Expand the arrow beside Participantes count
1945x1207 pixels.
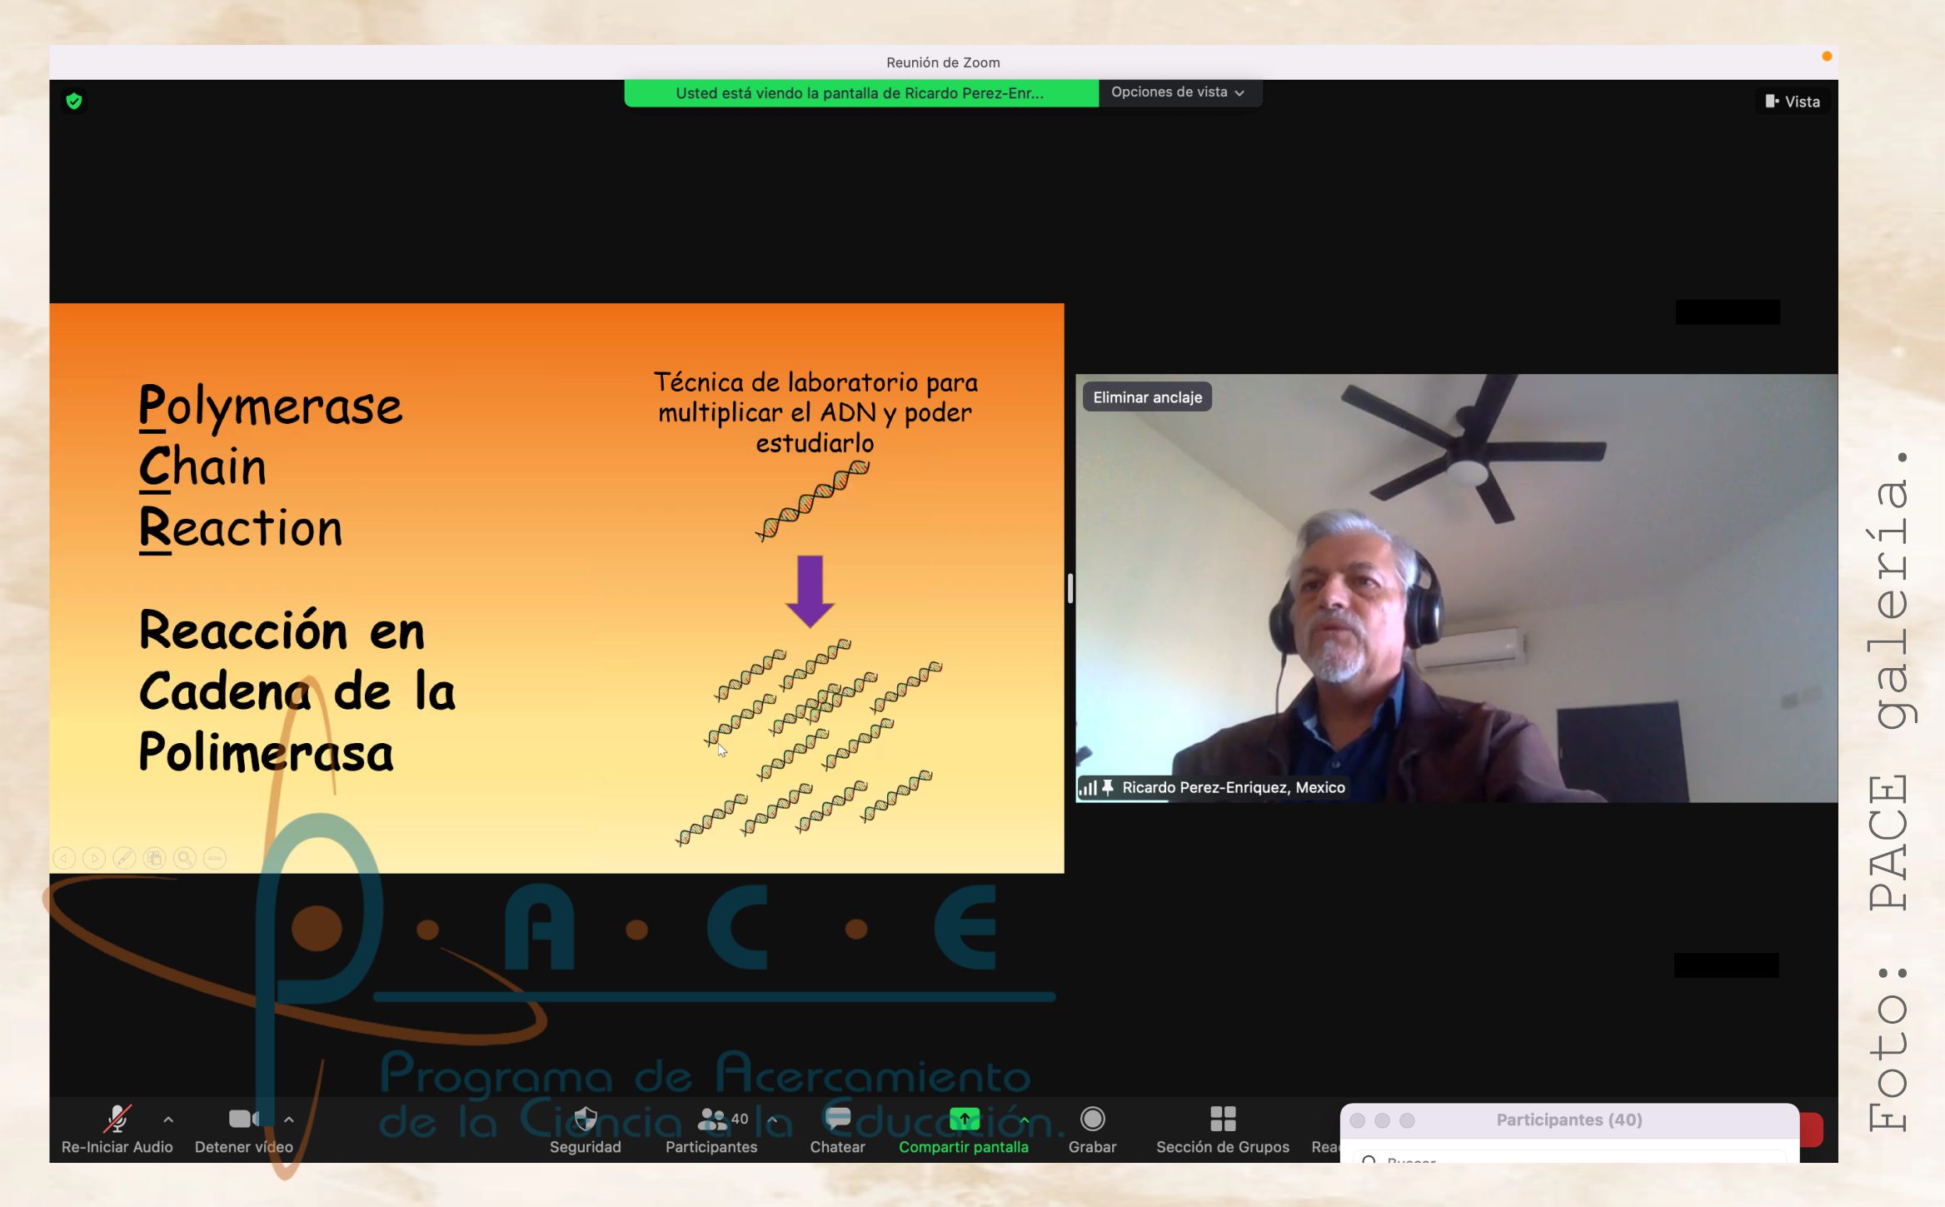773,1120
